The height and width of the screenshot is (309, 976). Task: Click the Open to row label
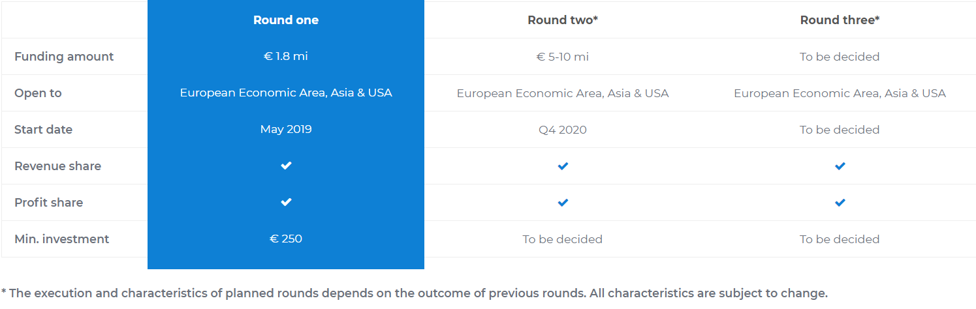[x=38, y=93]
